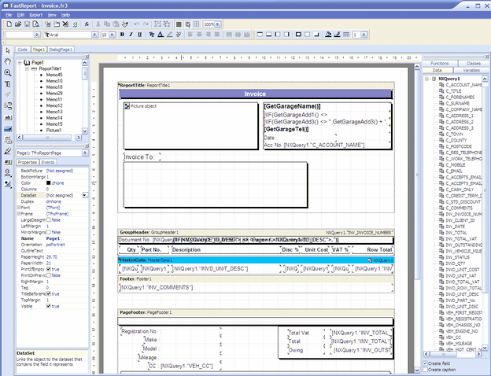This screenshot has height=376, width=491.
Task: Click the New report icon
Action: point(9,24)
